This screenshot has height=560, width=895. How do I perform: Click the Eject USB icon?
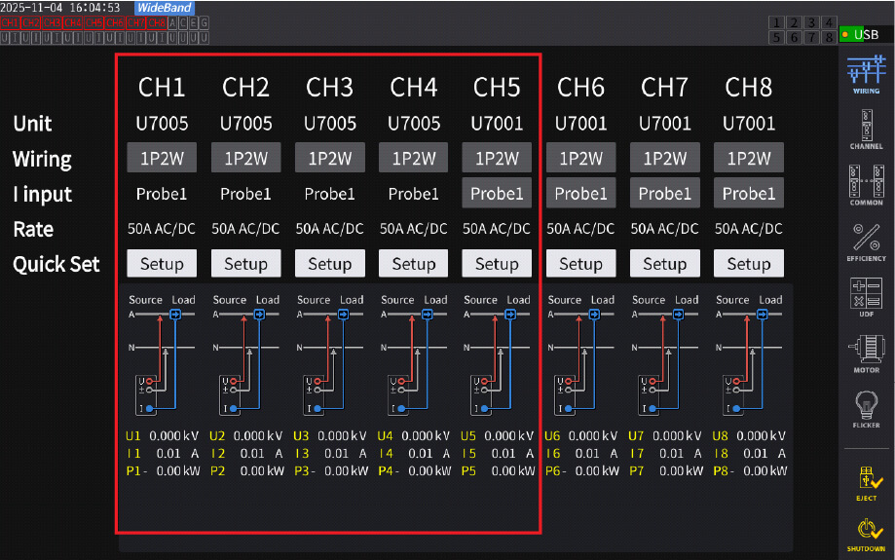tap(866, 481)
